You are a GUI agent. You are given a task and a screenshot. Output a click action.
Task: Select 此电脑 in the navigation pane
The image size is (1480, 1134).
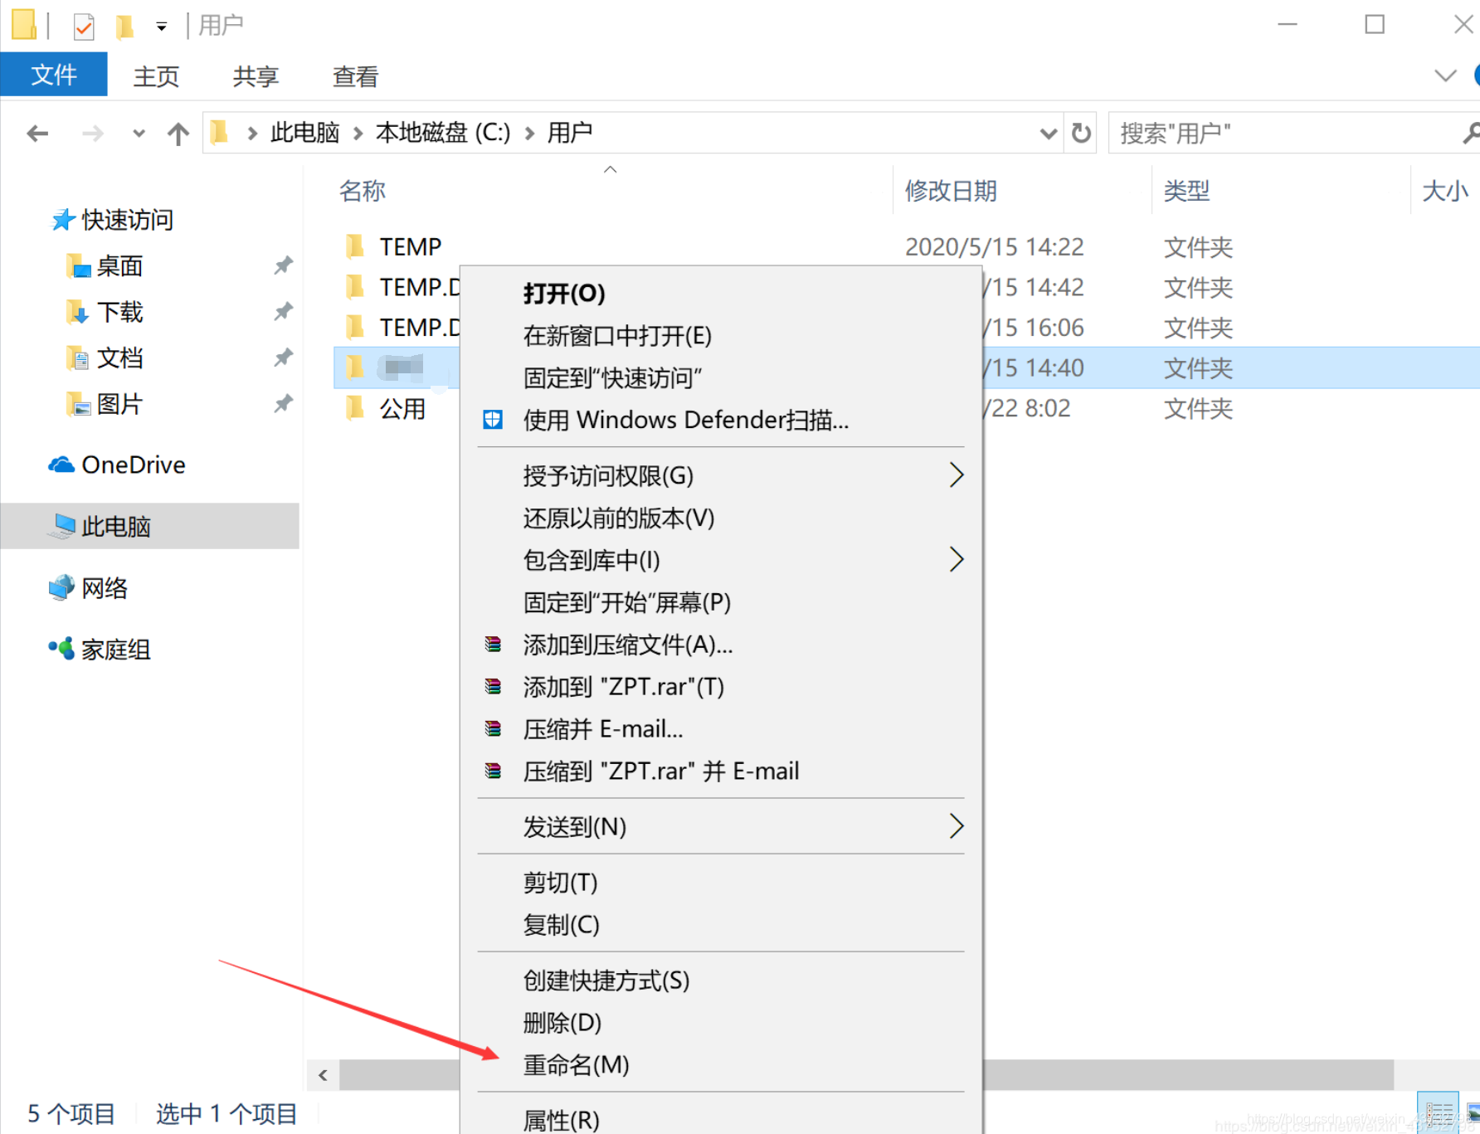tap(149, 526)
